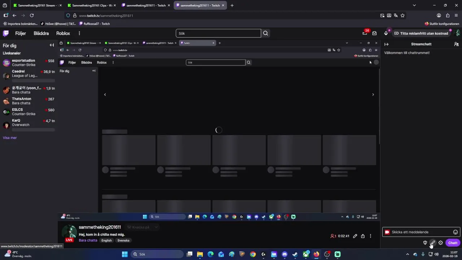Click the red camera icon in chat input
The width and height of the screenshot is (462, 260).
387,232
